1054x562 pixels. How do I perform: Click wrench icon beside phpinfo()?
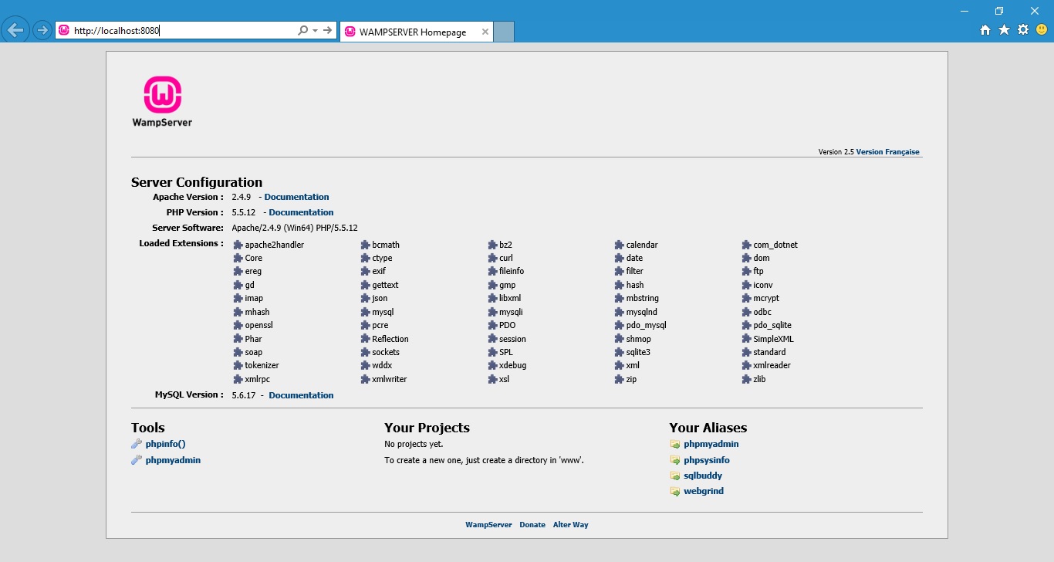pyautogui.click(x=137, y=444)
